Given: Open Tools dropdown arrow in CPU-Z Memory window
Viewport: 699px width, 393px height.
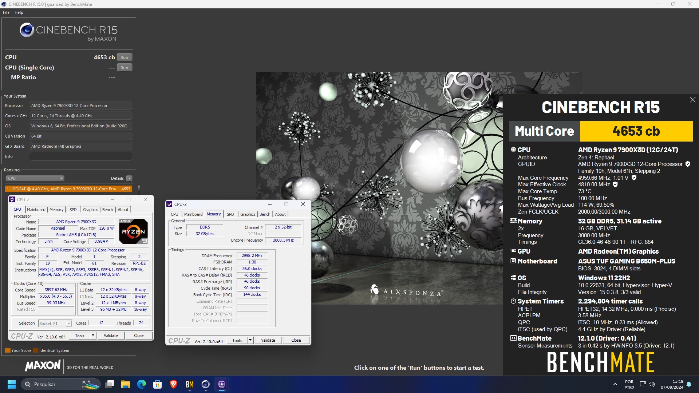Looking at the screenshot, I should (x=250, y=340).
